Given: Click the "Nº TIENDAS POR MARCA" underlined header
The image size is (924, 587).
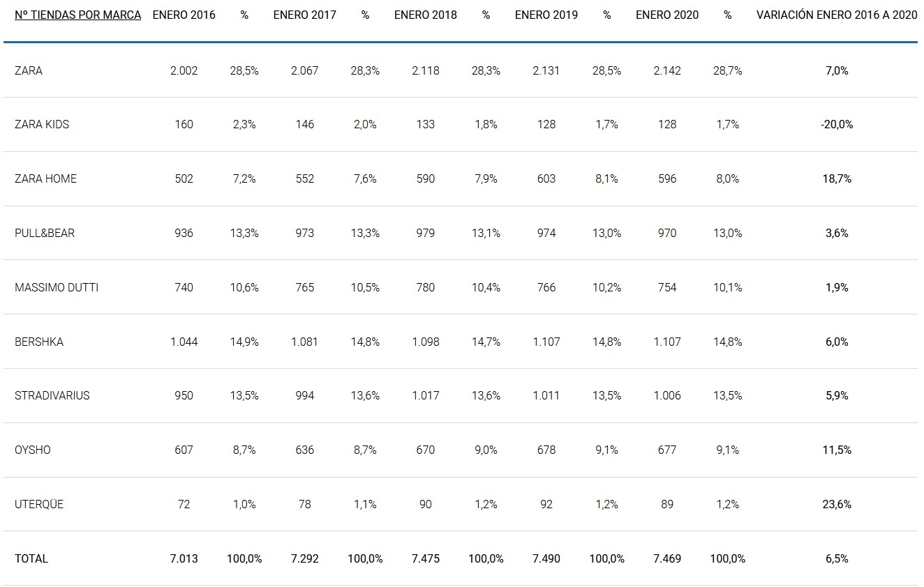Looking at the screenshot, I should pyautogui.click(x=77, y=15).
